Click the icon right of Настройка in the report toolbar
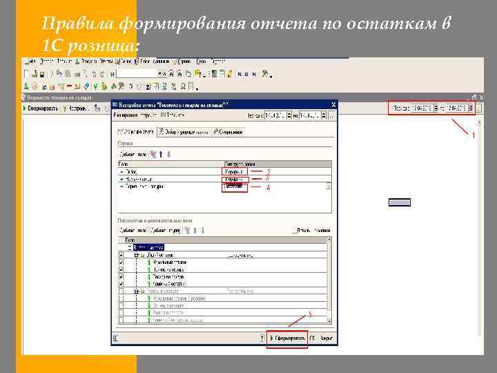This screenshot has height=373, width=497. (x=97, y=108)
